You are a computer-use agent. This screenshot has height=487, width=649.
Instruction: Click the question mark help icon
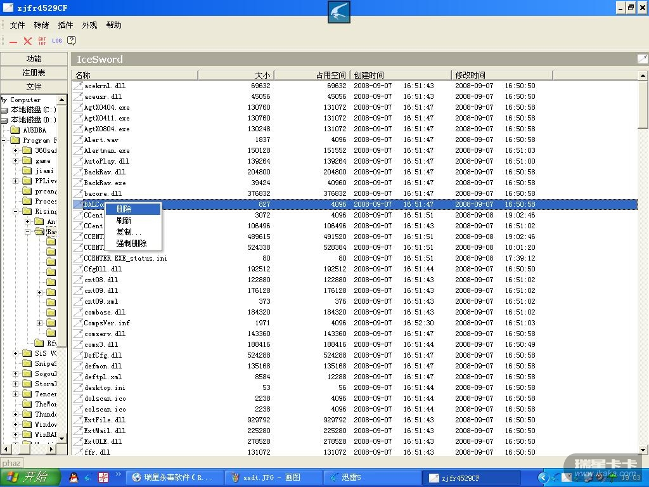(72, 41)
